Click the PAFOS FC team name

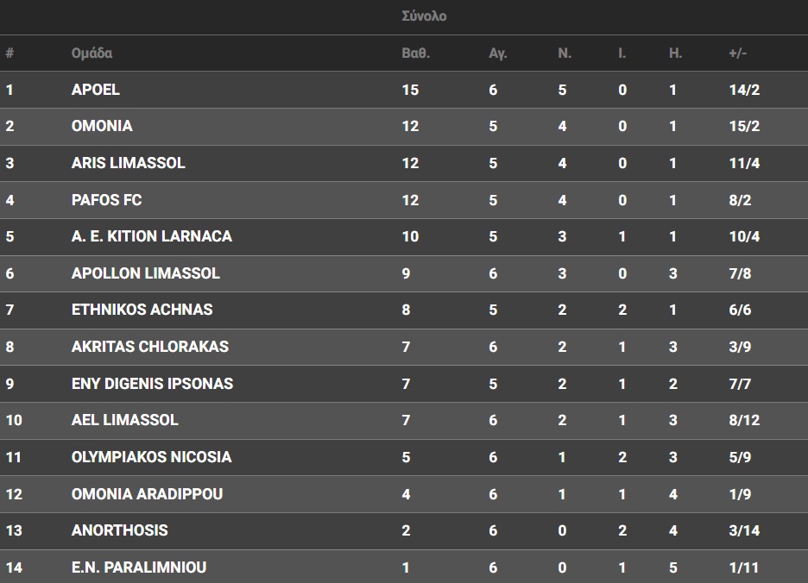(106, 200)
